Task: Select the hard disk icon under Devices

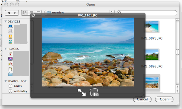Action: pyautogui.click(x=10, y=31)
